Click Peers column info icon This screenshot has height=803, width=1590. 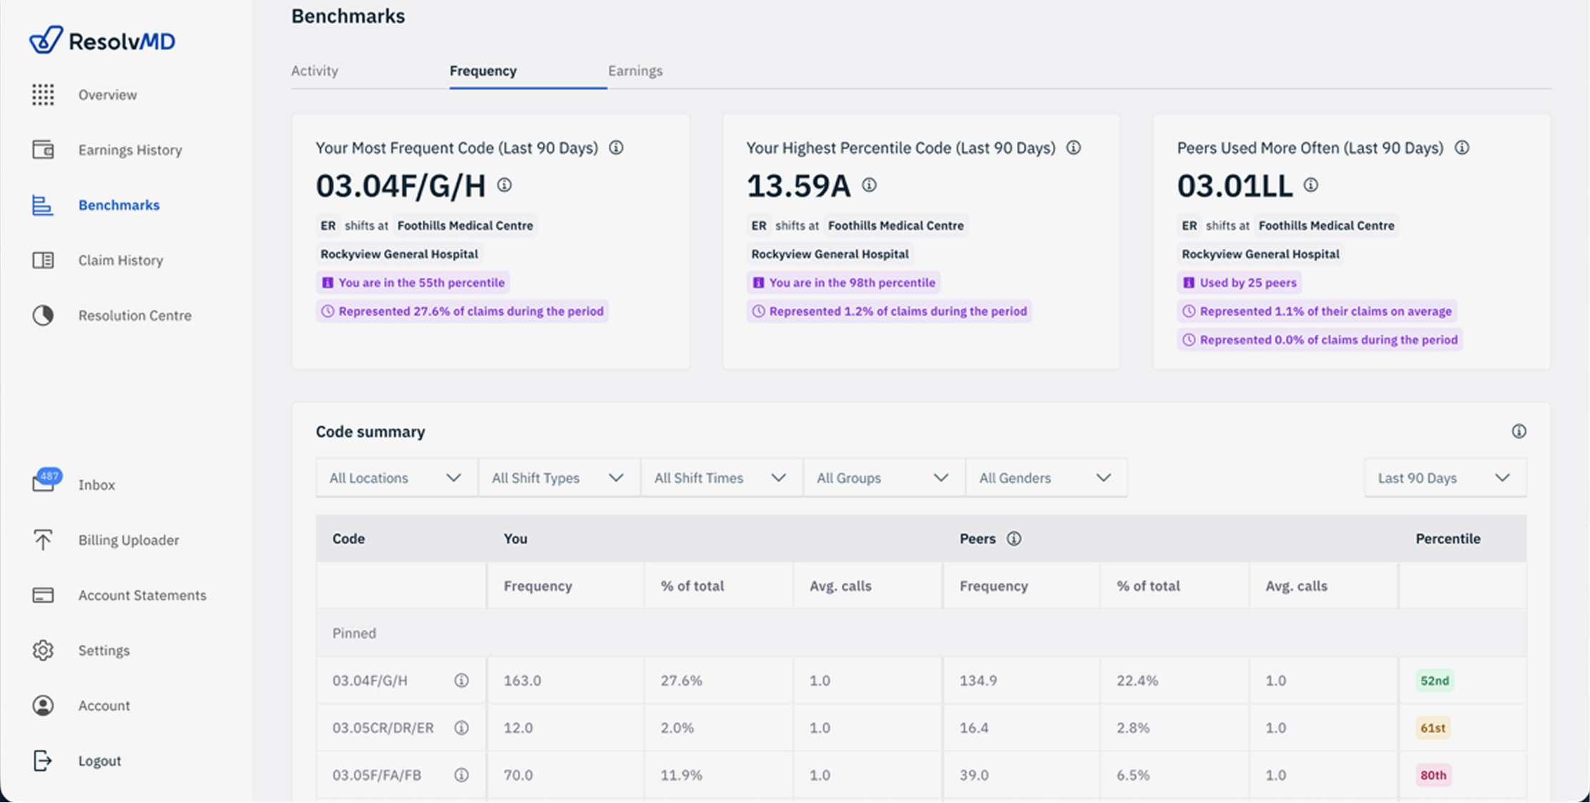tap(1014, 539)
